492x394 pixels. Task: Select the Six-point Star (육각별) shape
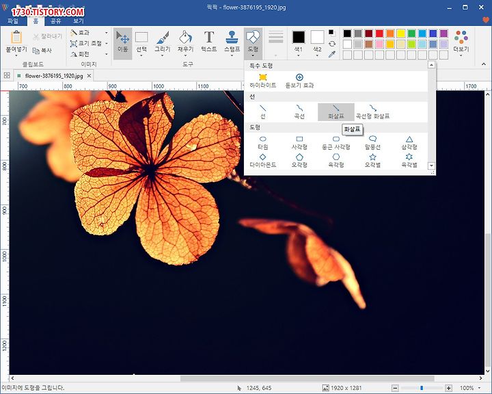click(x=409, y=161)
